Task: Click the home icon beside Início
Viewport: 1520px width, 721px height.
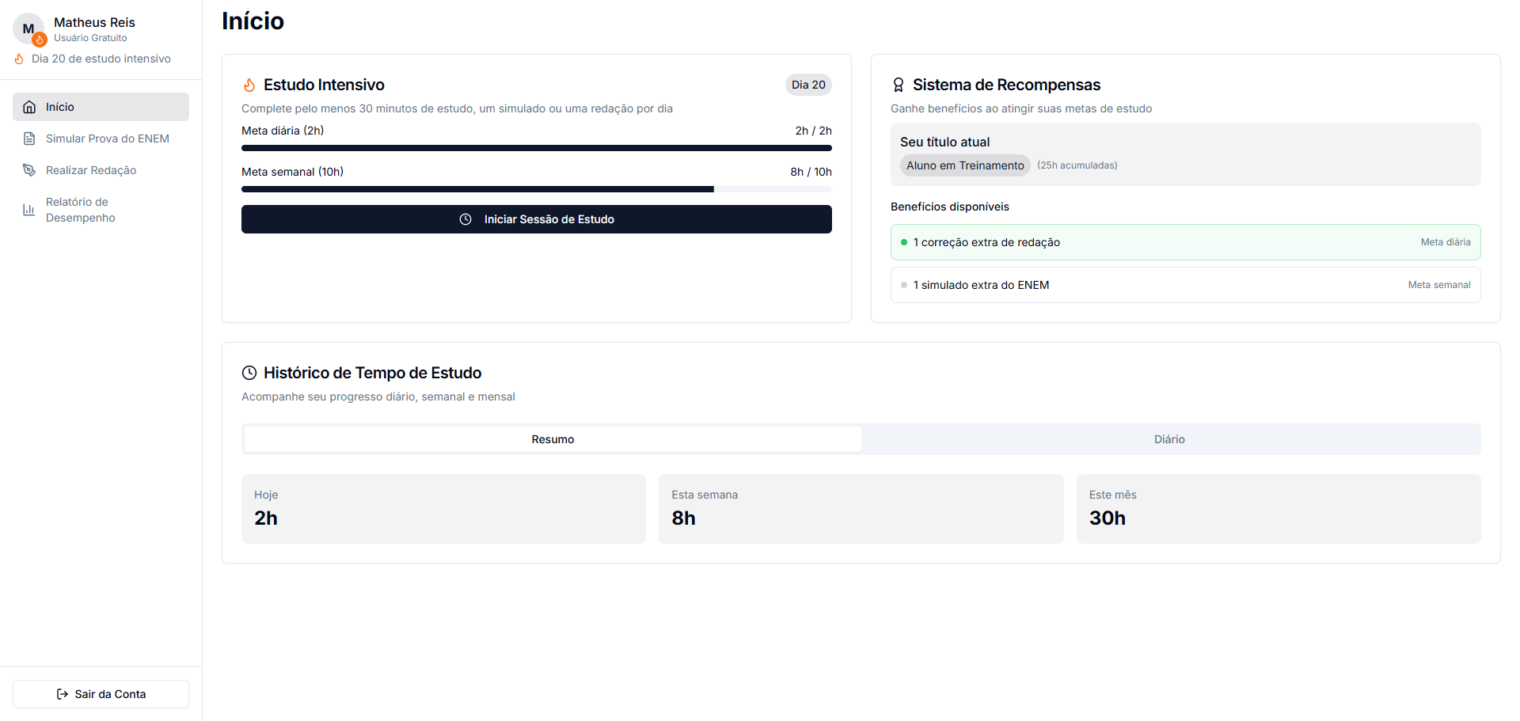Action: click(29, 107)
